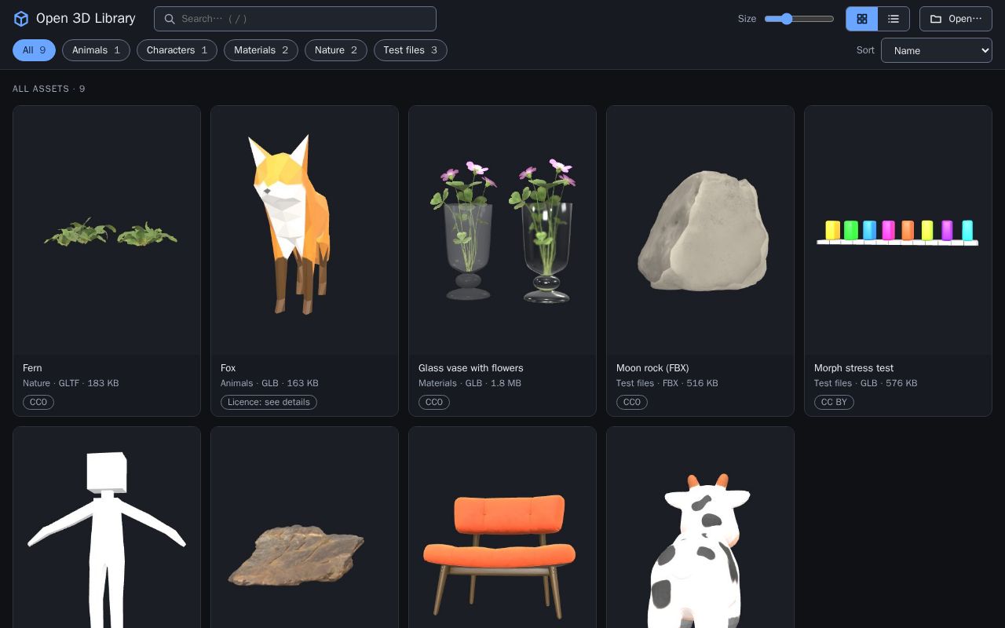1005x628 pixels.
Task: Click the CC0 badge on Moon rock card
Action: pyautogui.click(x=632, y=402)
